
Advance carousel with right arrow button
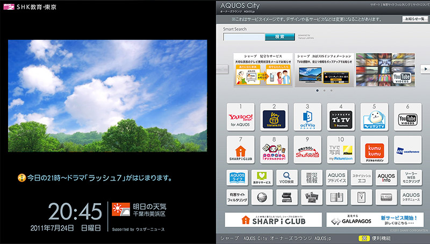[x=425, y=69]
